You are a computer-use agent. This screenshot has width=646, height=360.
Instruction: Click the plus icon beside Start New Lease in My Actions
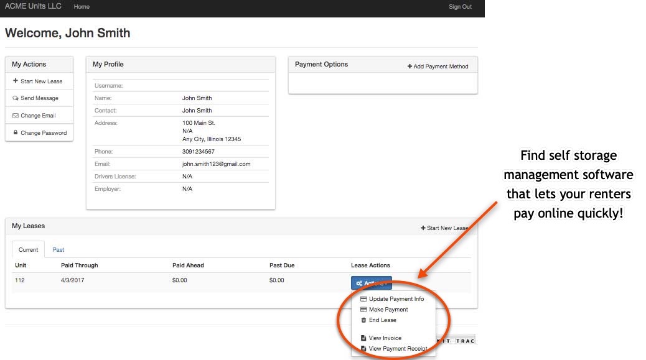[x=16, y=81]
